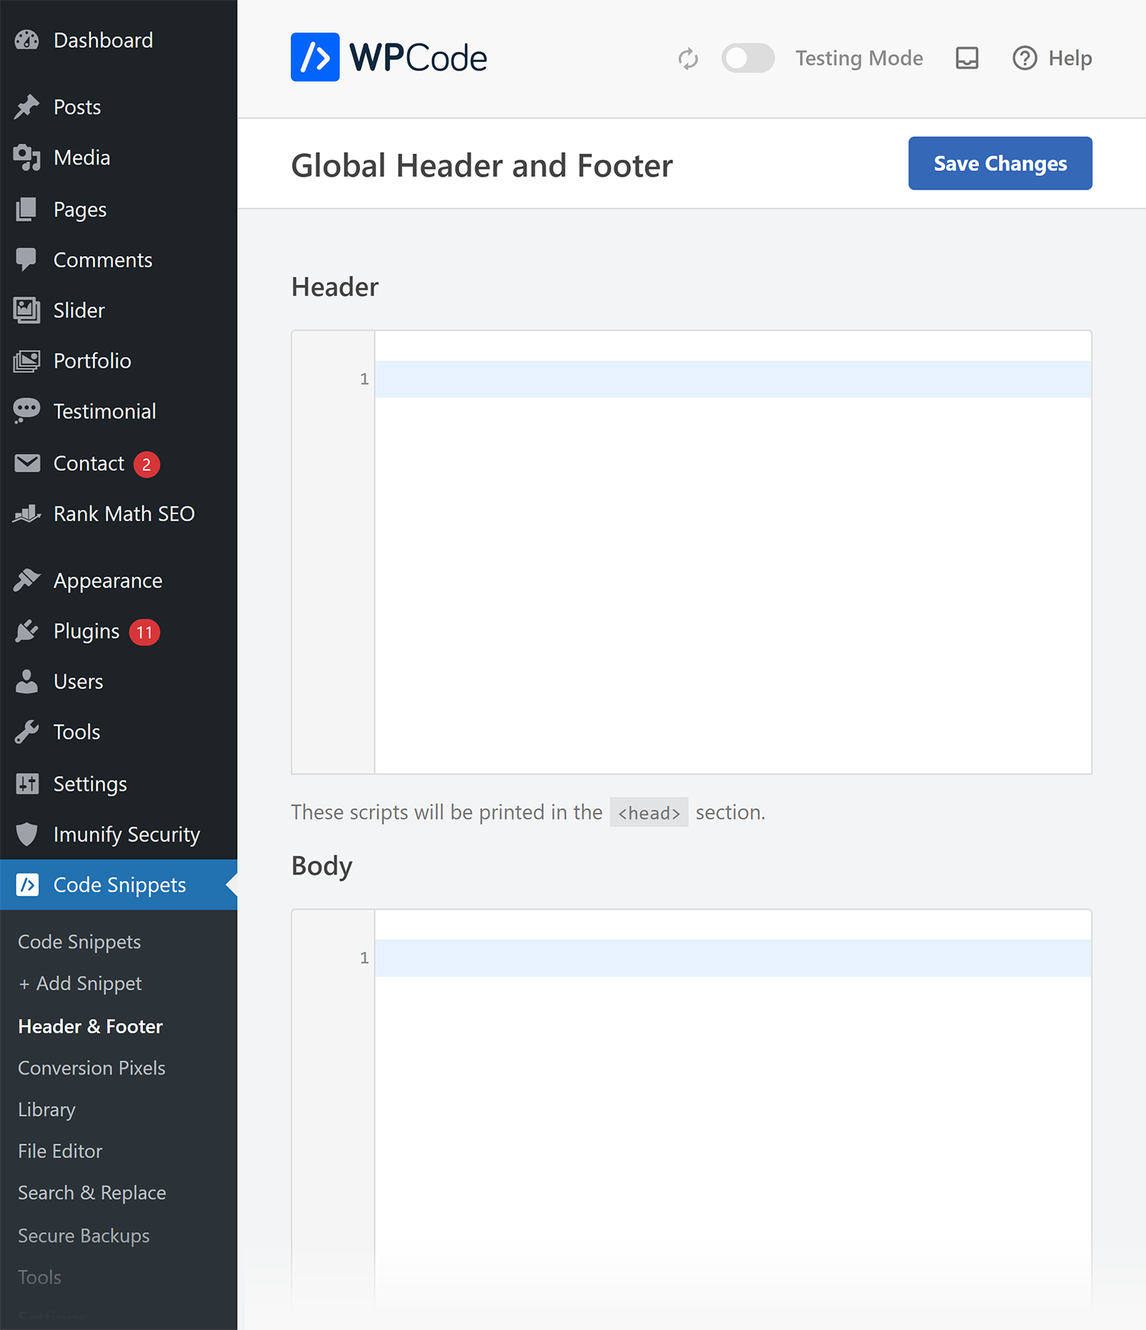Click the Rank Math SEO chart icon
Image resolution: width=1146 pixels, height=1330 pixels.
(27, 514)
